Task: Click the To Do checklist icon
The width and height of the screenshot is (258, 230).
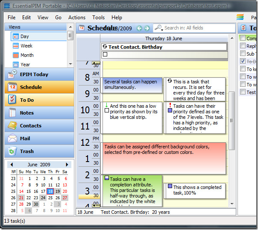Action: pyautogui.click(x=12, y=100)
